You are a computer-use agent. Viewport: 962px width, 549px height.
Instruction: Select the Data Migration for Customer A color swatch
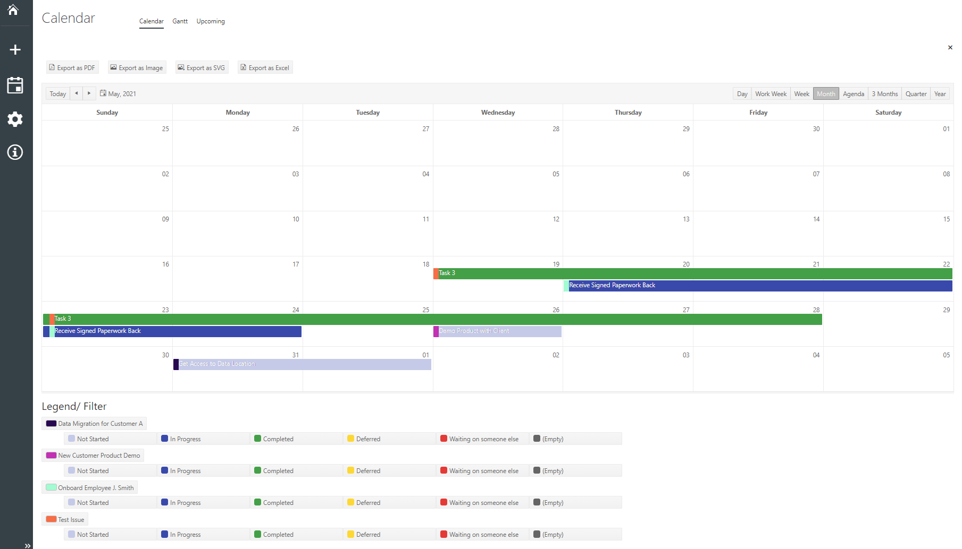coord(51,423)
